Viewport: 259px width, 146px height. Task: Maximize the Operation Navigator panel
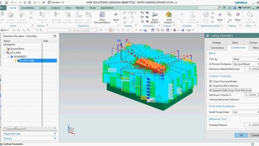point(55,36)
